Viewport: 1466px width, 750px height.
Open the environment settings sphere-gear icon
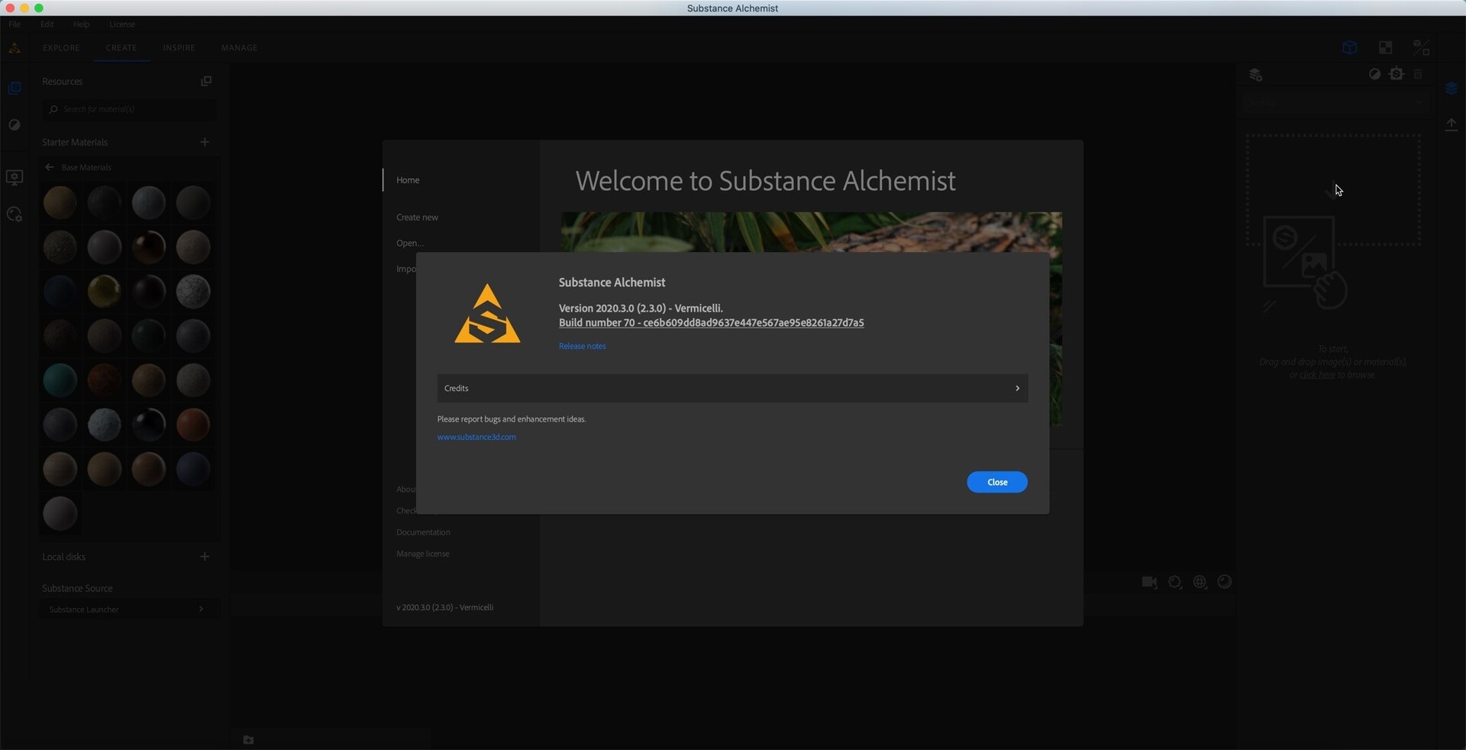[14, 215]
